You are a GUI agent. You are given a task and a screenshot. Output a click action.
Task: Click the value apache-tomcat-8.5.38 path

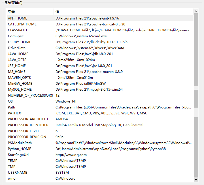point(90,24)
